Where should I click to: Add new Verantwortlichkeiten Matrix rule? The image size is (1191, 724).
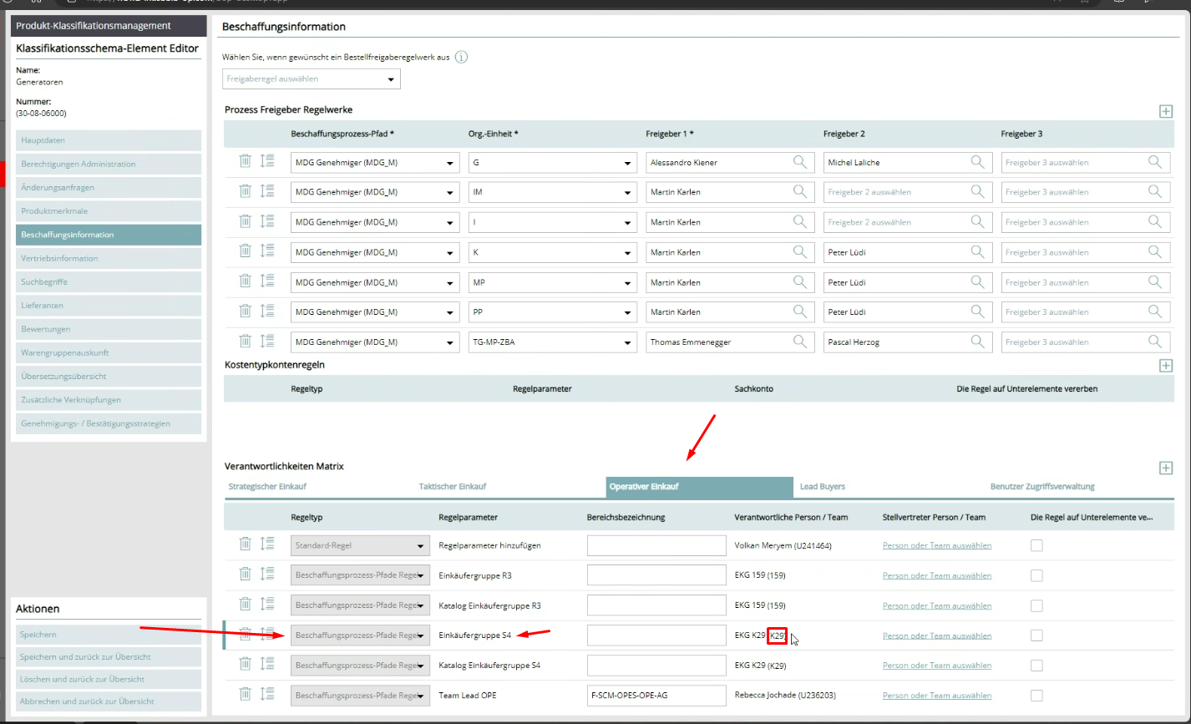tap(1165, 468)
